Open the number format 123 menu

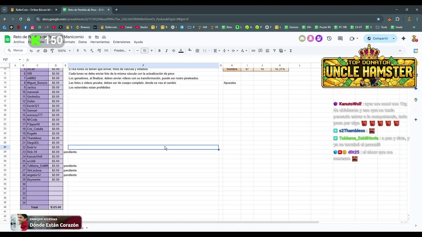click(x=106, y=51)
